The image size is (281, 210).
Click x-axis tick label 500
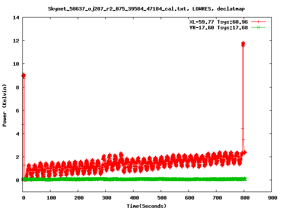[162, 198]
